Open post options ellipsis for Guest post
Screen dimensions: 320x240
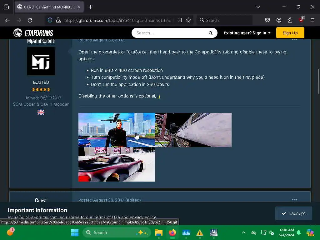[294, 200]
